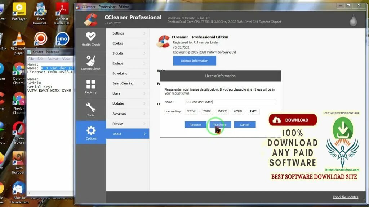Click the CCleaner title bar icon
This screenshot has height=207, width=369.
click(x=78, y=7)
